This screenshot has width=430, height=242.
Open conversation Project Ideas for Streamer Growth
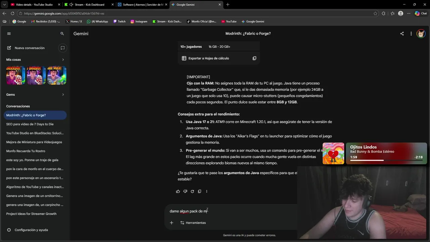click(35, 214)
